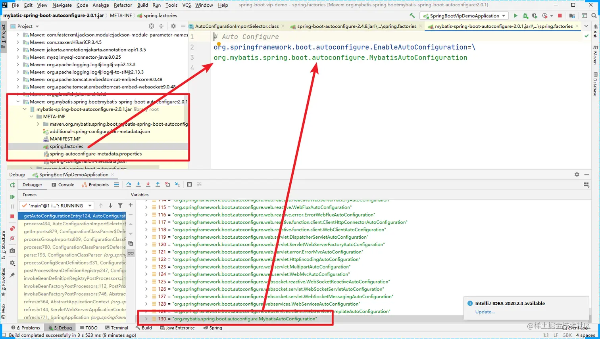This screenshot has width=600, height=339.
Task: Resume program in debugger sidebar
Action: click(x=12, y=197)
